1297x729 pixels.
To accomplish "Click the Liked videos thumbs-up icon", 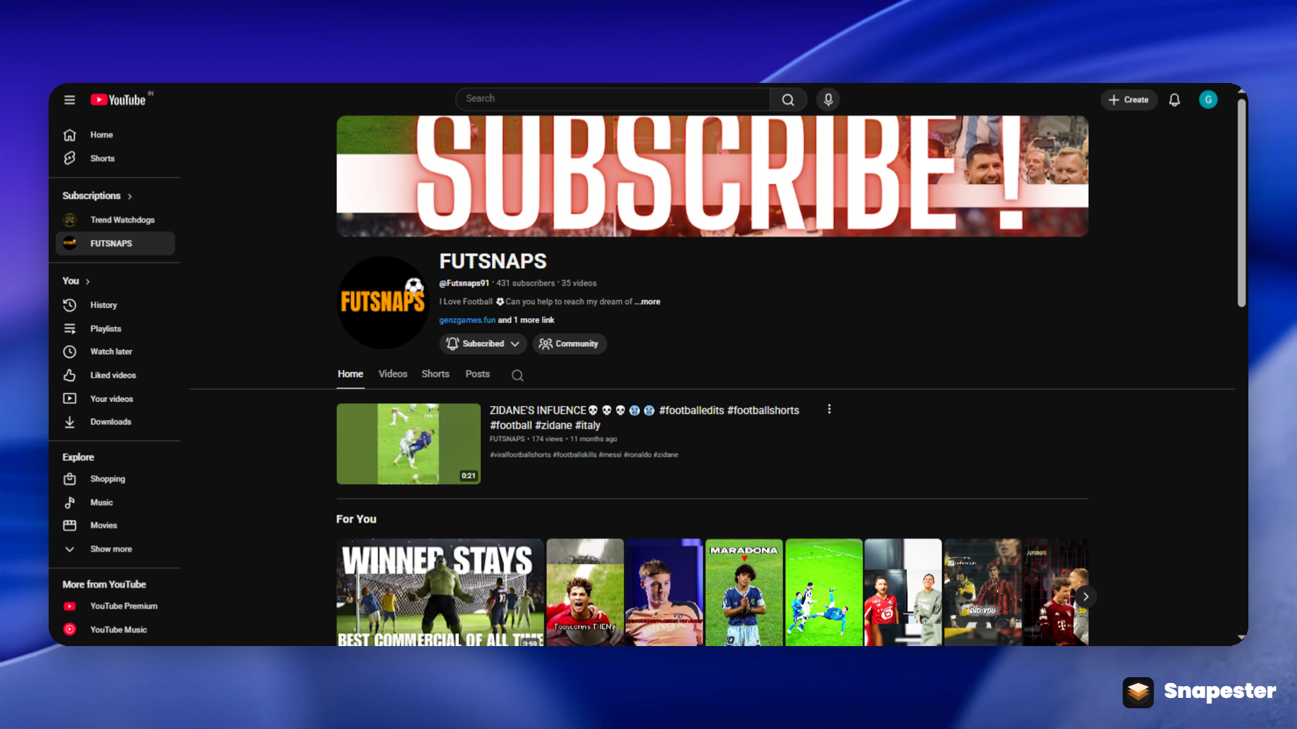I will click(69, 375).
